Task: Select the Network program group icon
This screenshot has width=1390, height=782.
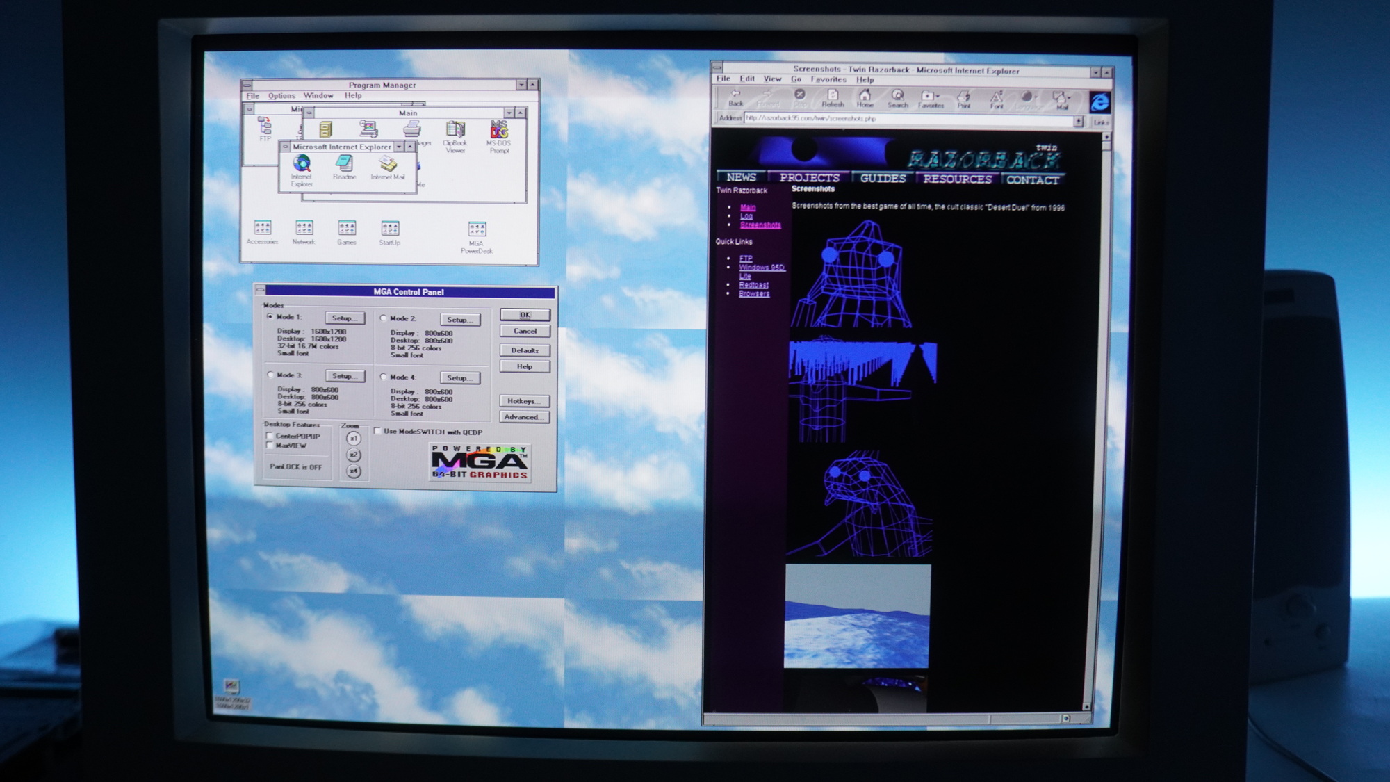Action: (304, 232)
